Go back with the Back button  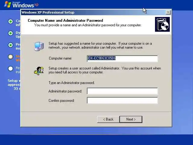[x=108, y=119]
